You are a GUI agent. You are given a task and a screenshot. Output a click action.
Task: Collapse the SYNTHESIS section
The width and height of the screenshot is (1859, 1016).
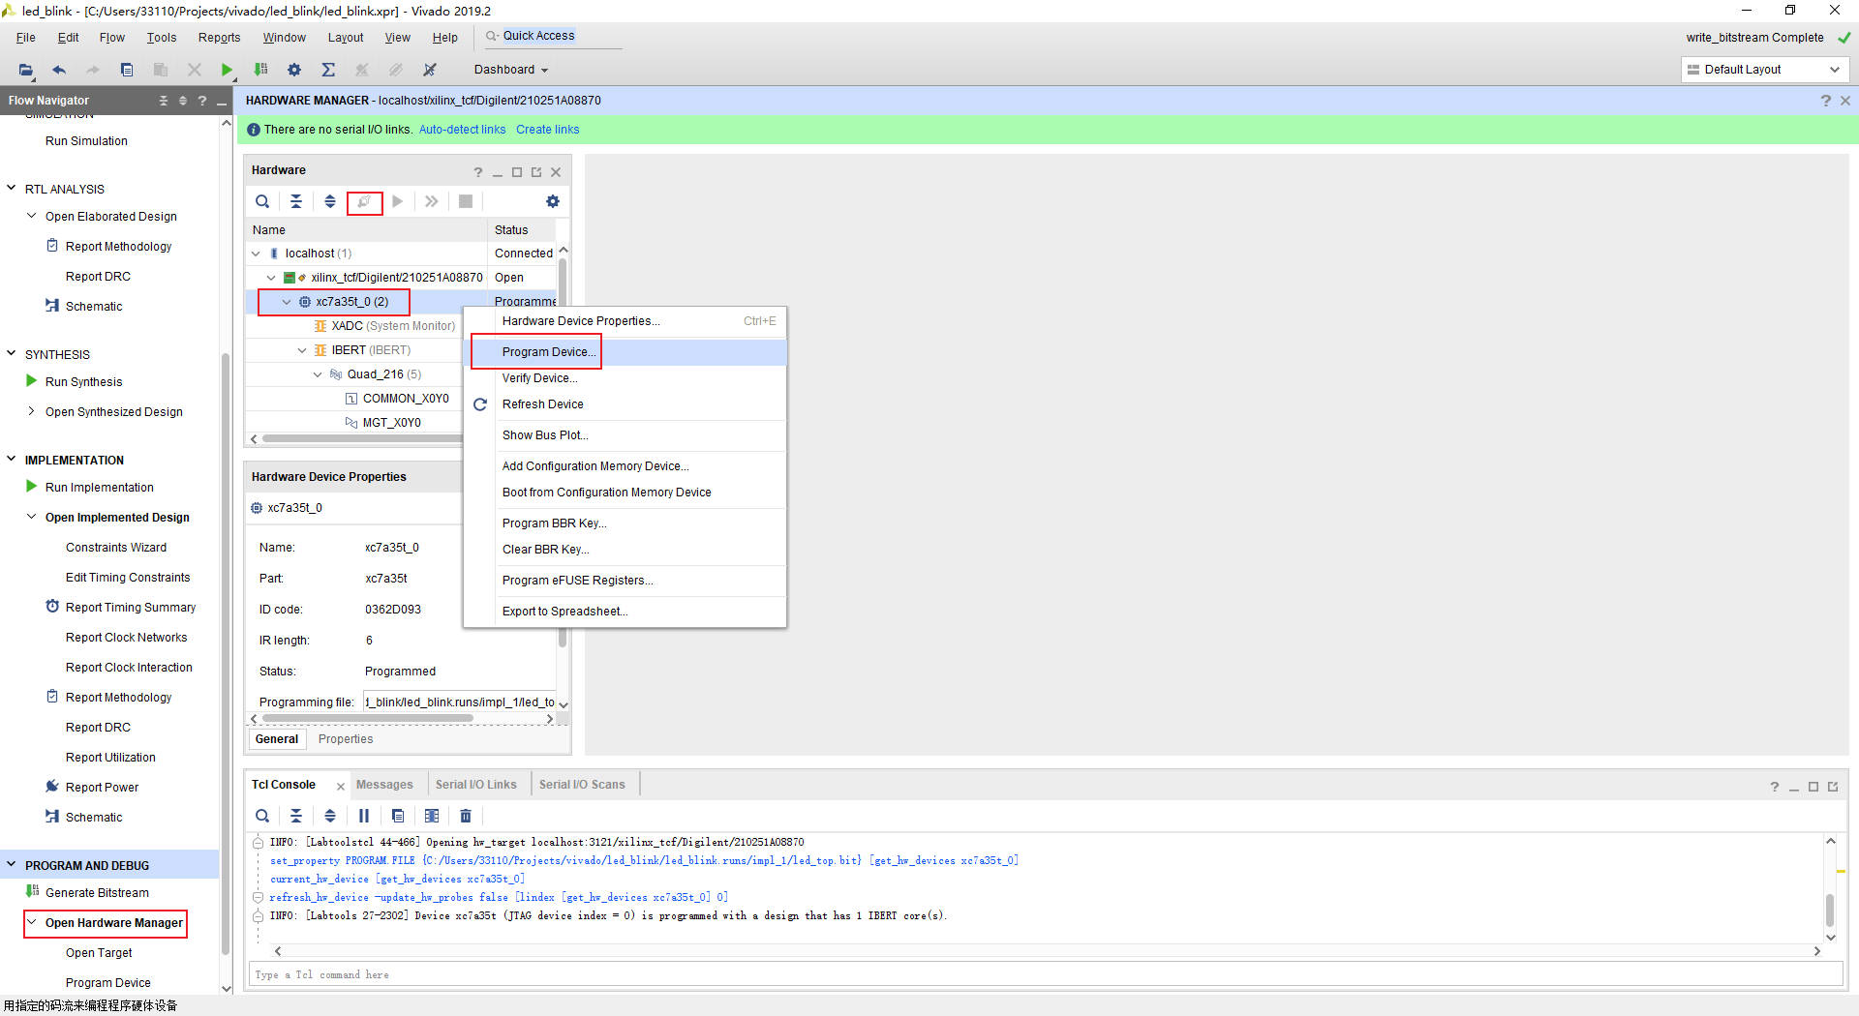(x=12, y=354)
